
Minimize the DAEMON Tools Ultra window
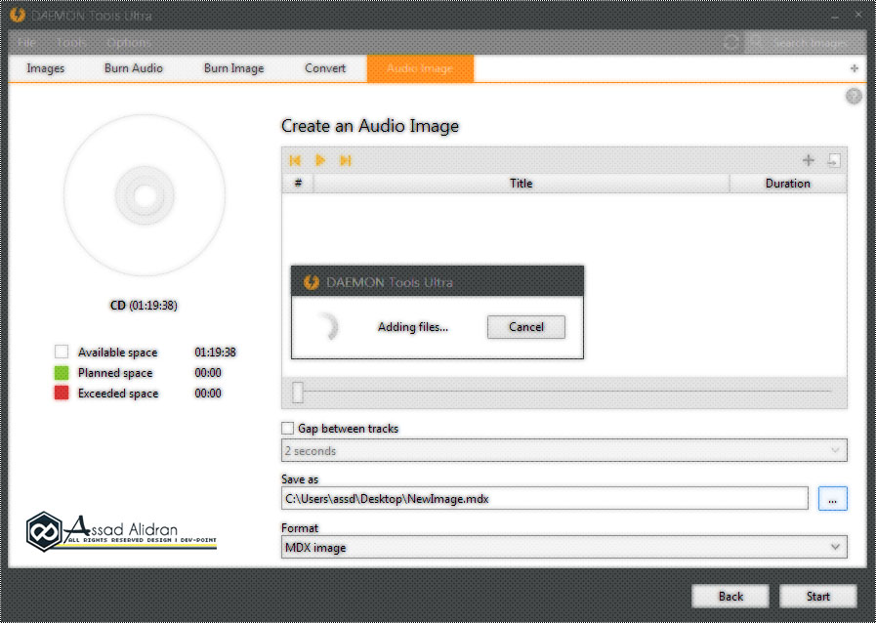coord(835,16)
